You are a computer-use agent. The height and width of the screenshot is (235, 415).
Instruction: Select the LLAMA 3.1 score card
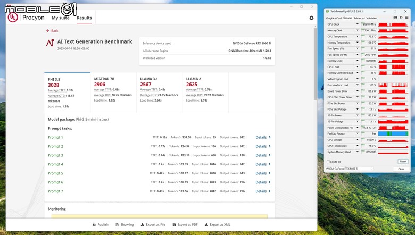[x=159, y=93]
